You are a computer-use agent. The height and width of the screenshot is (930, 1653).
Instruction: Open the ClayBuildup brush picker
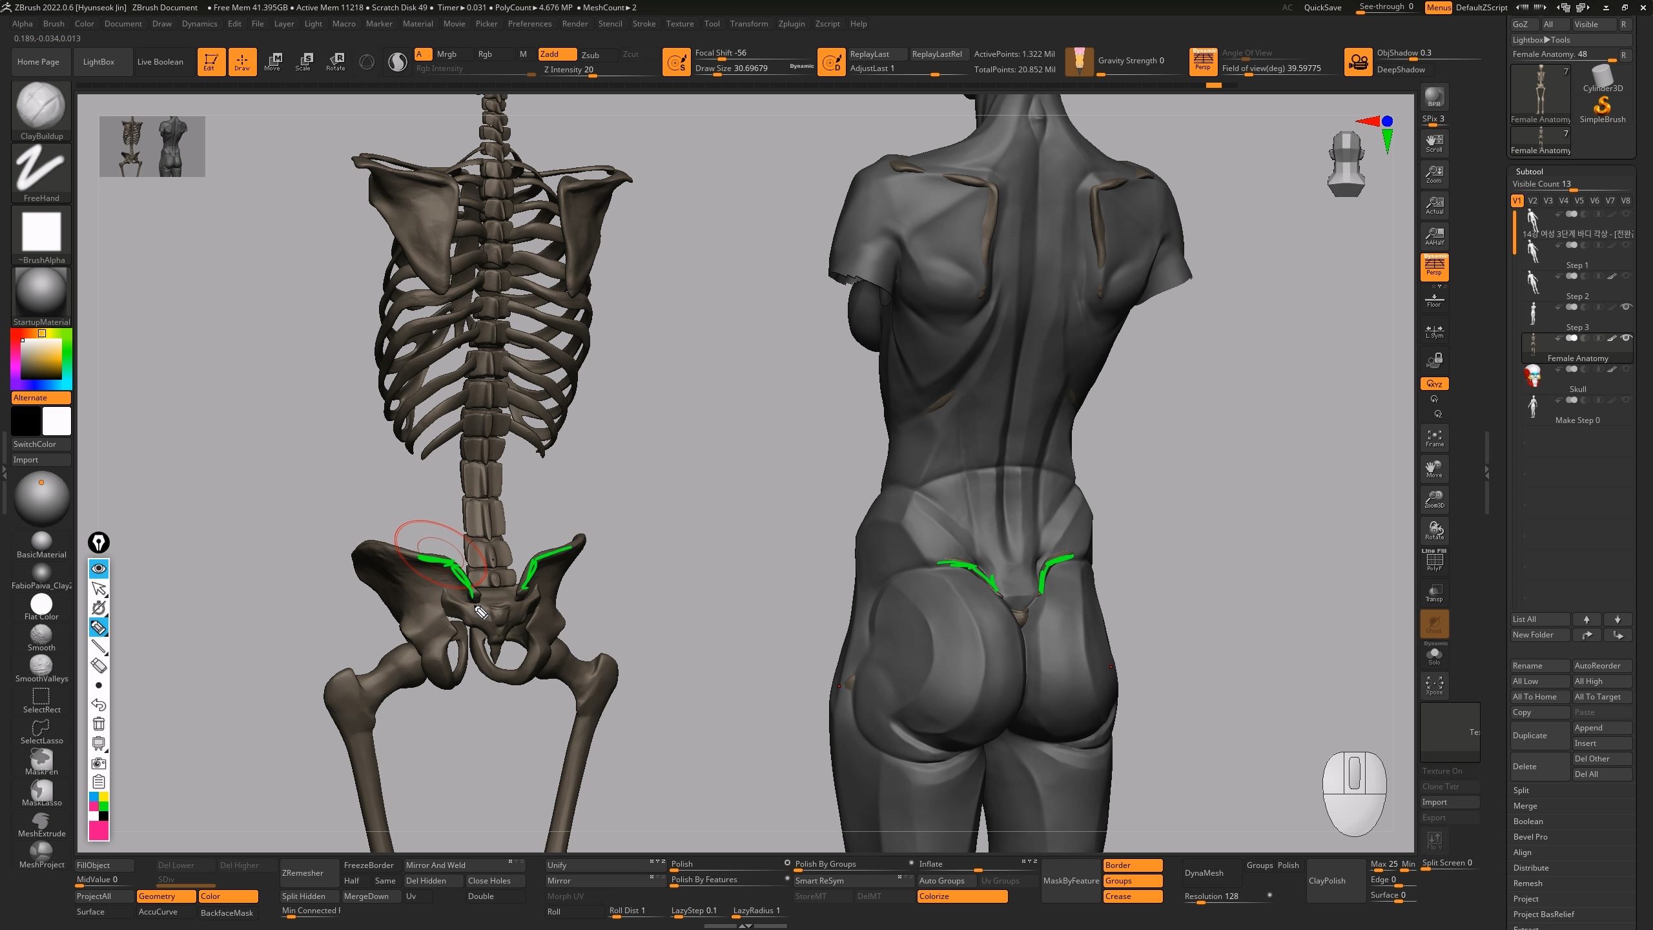click(41, 107)
